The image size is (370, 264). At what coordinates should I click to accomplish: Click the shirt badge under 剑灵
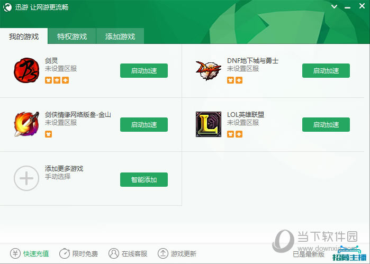point(48,80)
